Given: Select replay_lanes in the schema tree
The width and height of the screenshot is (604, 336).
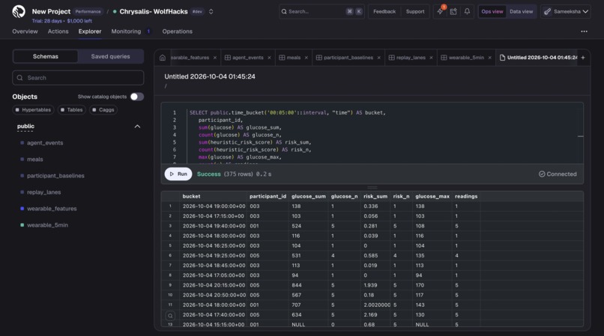Looking at the screenshot, I should 44,192.
